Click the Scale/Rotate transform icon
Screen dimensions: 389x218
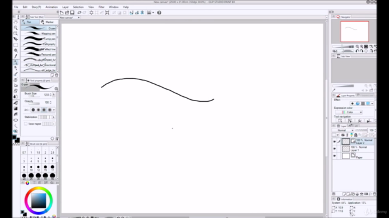coord(107,13)
